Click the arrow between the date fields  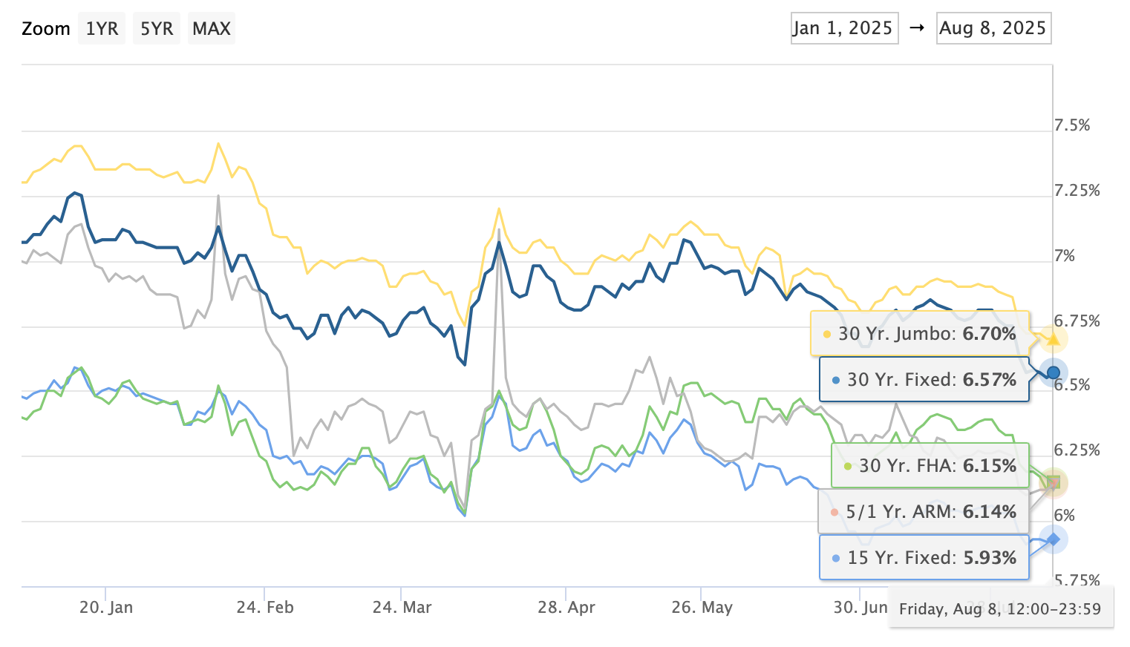point(918,28)
